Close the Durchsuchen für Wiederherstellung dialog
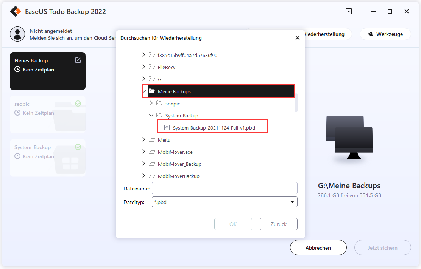421x269 pixels. point(298,38)
